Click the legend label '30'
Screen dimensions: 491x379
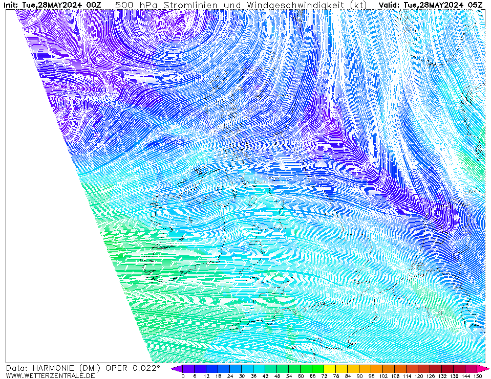coord(242,376)
